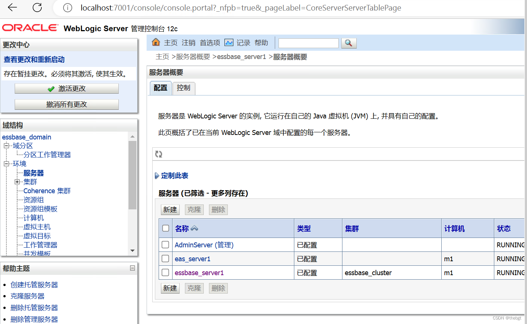Click the 激活更改 button
The height and width of the screenshot is (324, 527).
coord(67,88)
